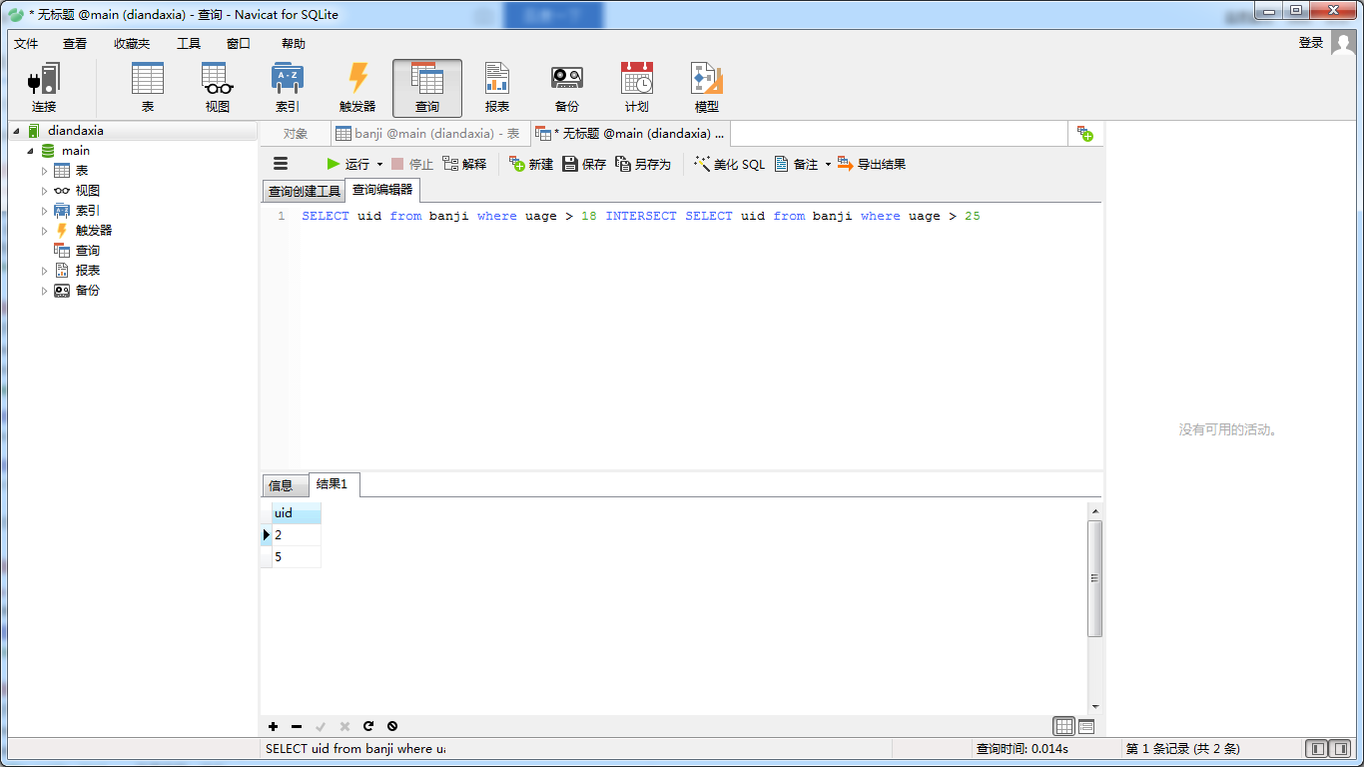Create a new query with 新建
Image resolution: width=1364 pixels, height=767 pixels.
coord(531,164)
